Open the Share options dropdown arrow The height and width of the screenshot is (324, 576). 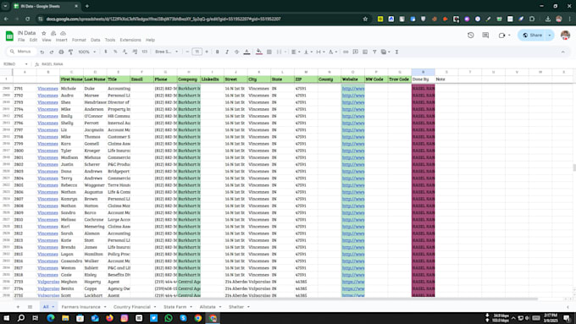(550, 36)
